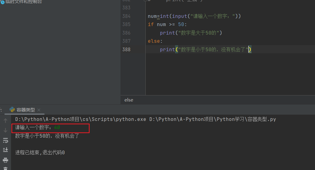Click the down arrow in run console
315x170 pixels.
5,130
